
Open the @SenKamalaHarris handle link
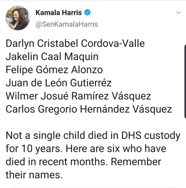(x=67, y=24)
